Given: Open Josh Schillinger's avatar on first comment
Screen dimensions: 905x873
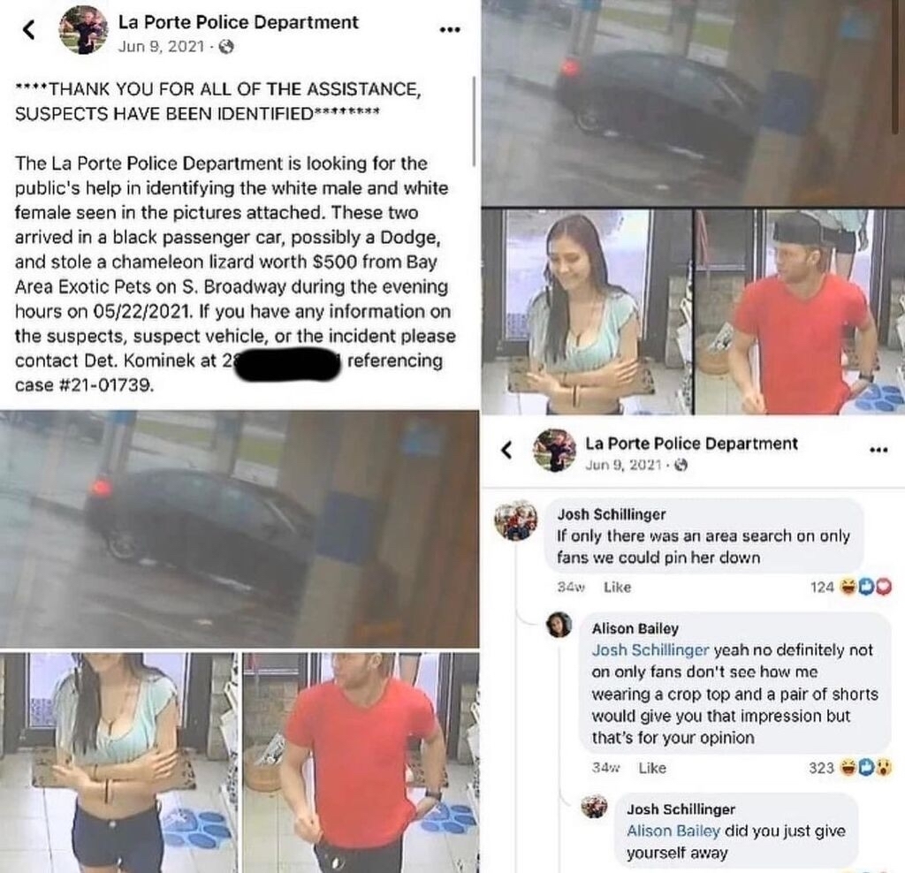Looking at the screenshot, I should point(515,520).
